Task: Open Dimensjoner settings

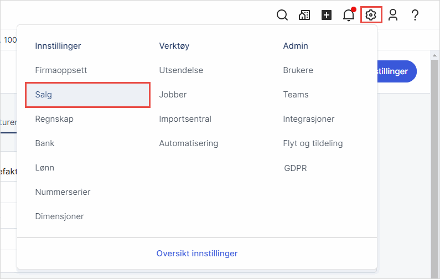Action: point(59,216)
